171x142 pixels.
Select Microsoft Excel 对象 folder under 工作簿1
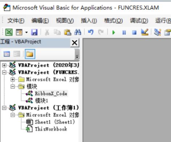(53, 115)
